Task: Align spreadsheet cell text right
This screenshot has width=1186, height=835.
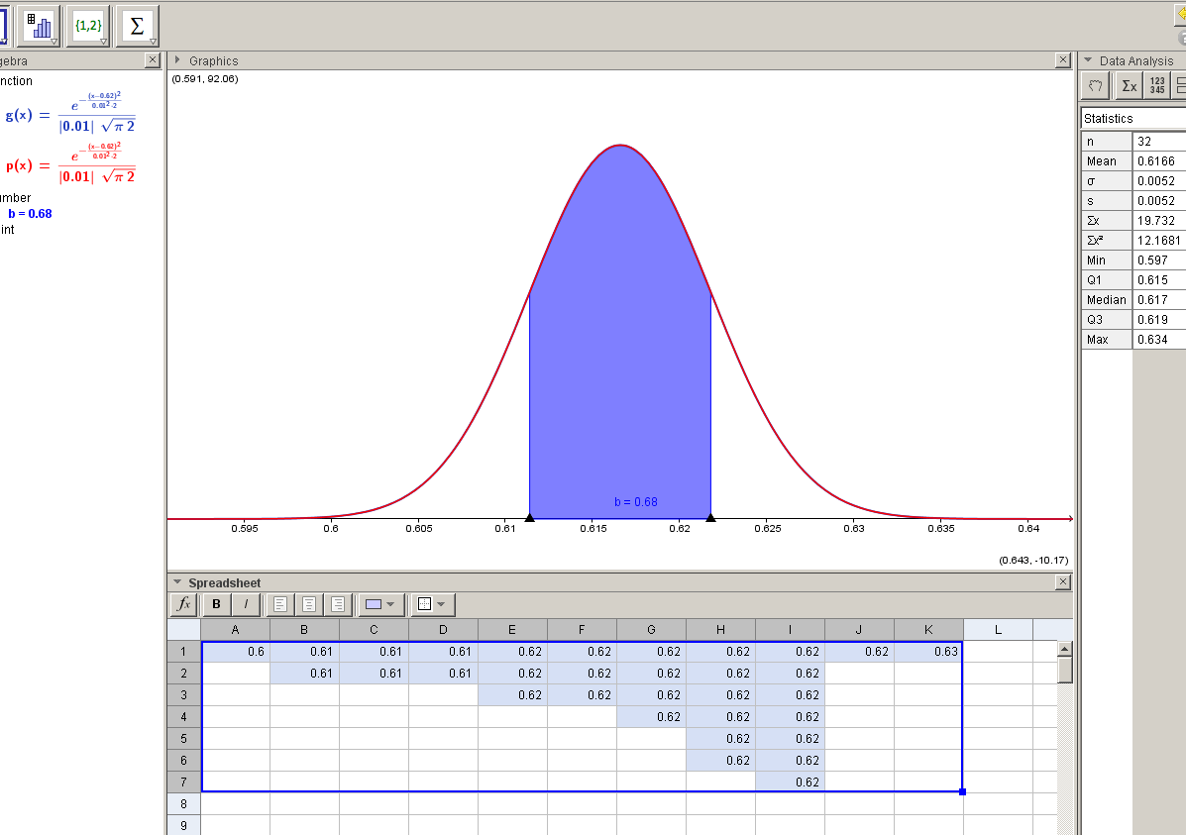Action: (337, 604)
